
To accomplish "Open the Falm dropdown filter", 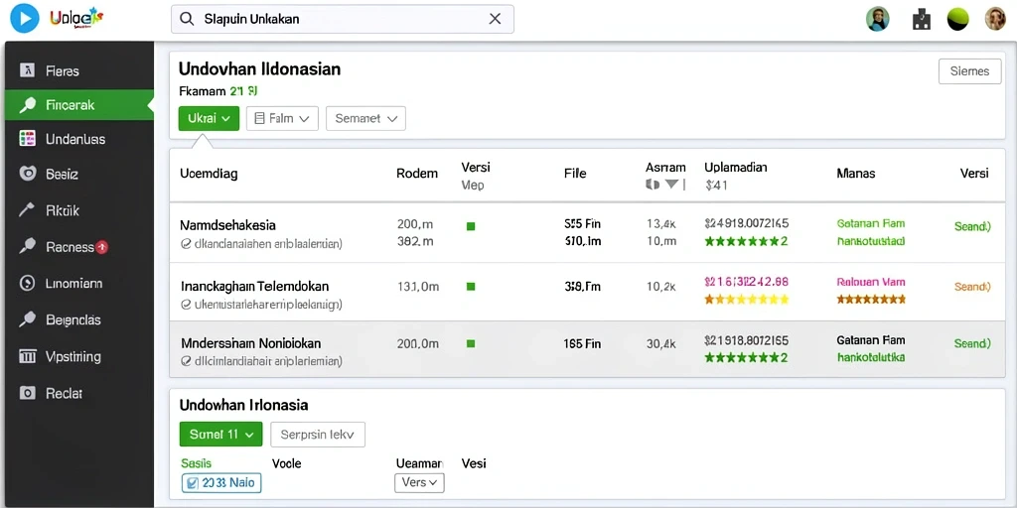I will pyautogui.click(x=282, y=119).
